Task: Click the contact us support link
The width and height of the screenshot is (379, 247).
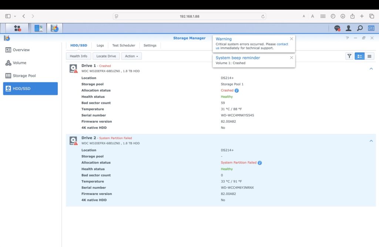Action: point(282,44)
